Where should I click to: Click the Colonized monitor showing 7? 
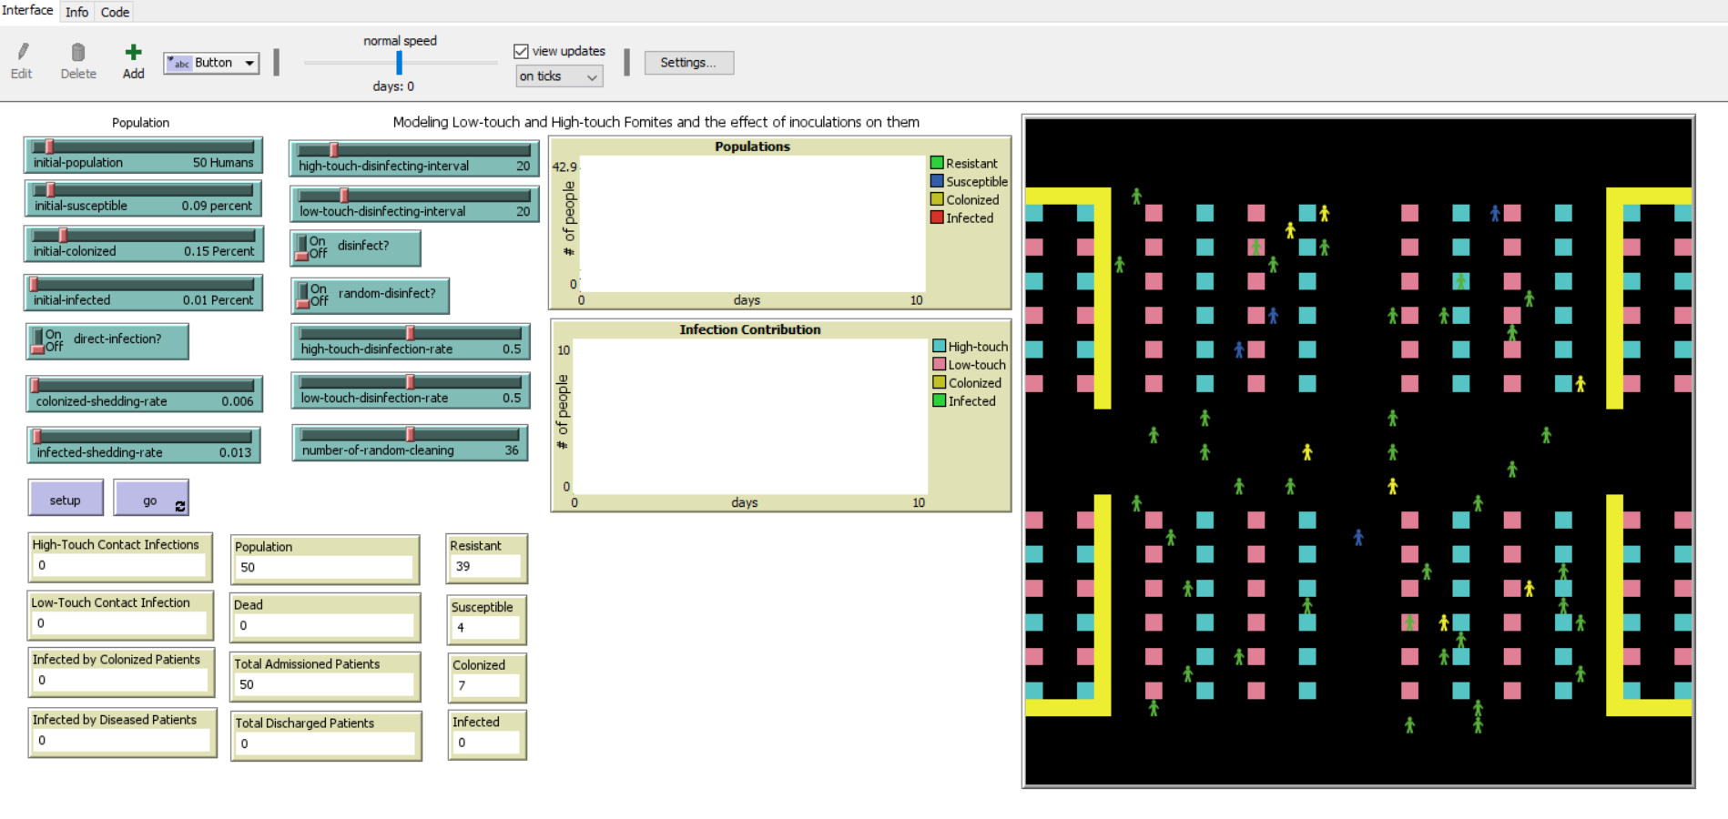pos(487,677)
